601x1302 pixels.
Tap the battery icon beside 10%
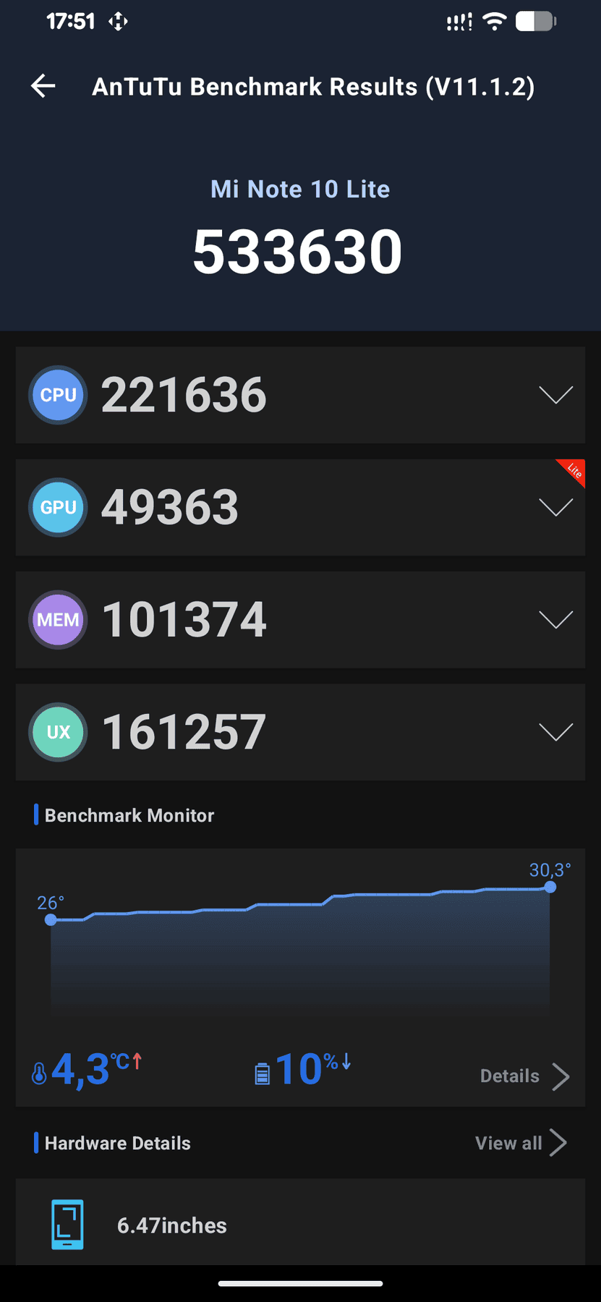click(x=262, y=1073)
